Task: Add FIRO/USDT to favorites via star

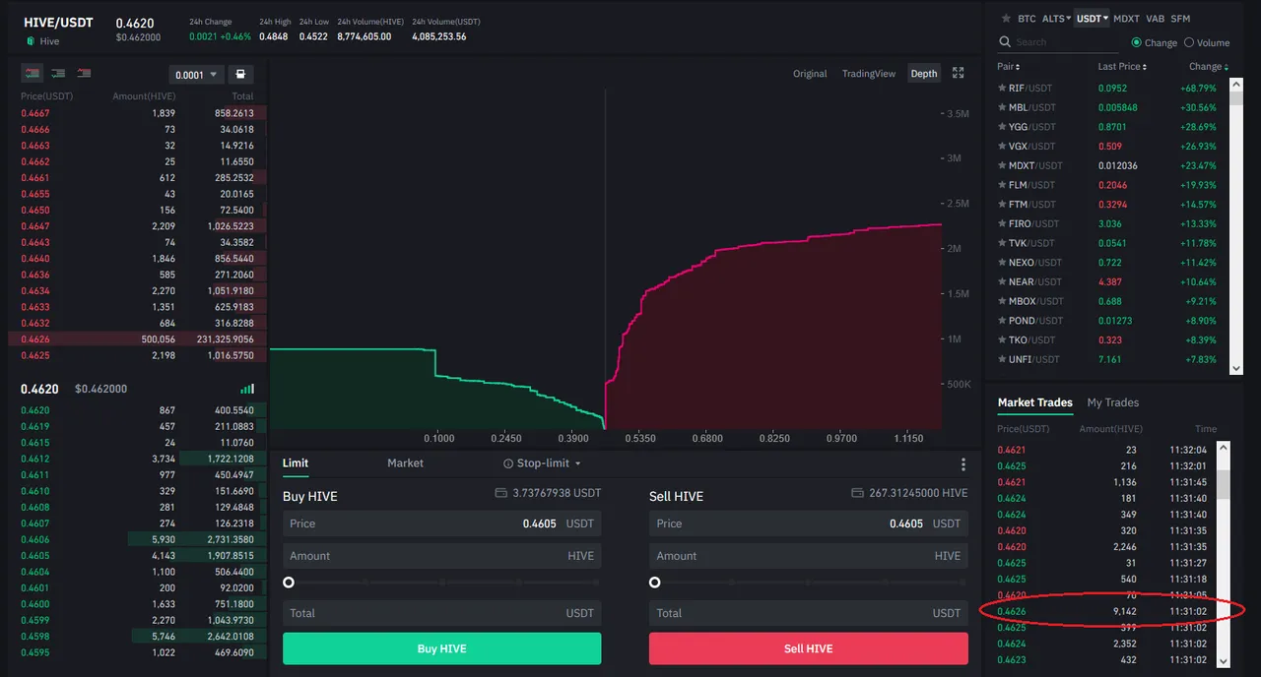Action: 1003,223
